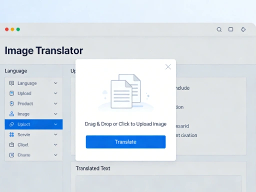Expand the Servie row chevron
The height and width of the screenshot is (192, 256).
click(x=55, y=134)
